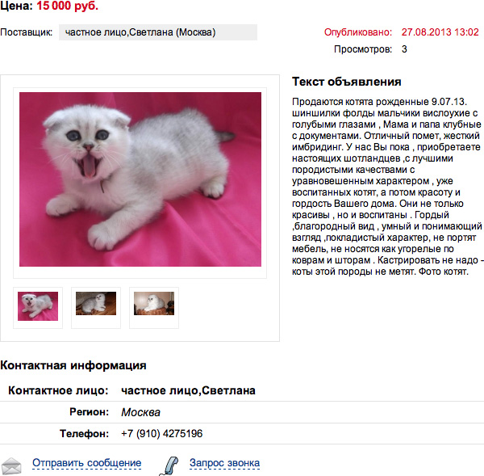Click the Контактная информация heading
This screenshot has width=484, height=476.
[x=73, y=365]
